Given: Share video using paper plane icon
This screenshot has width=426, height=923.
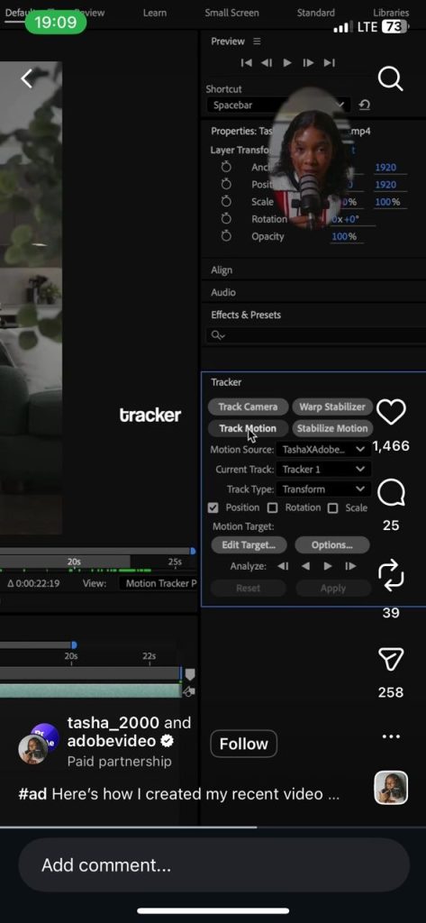Looking at the screenshot, I should 391,659.
